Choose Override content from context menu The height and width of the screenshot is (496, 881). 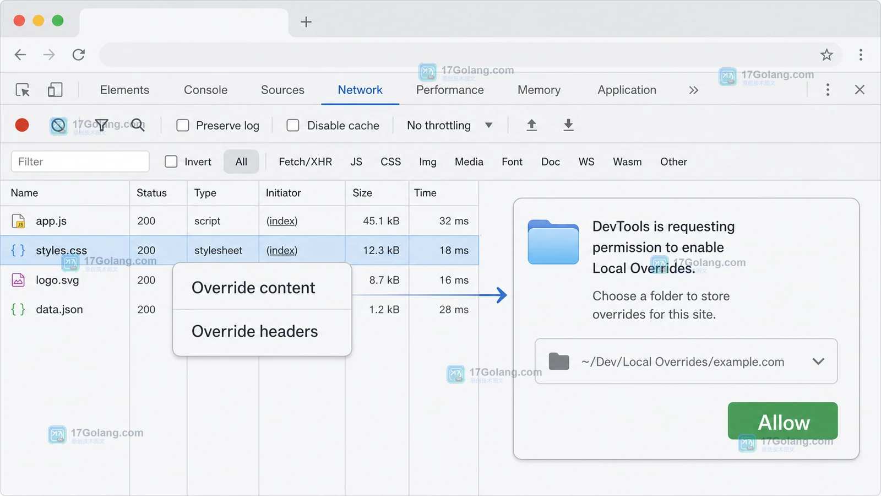(x=262, y=287)
